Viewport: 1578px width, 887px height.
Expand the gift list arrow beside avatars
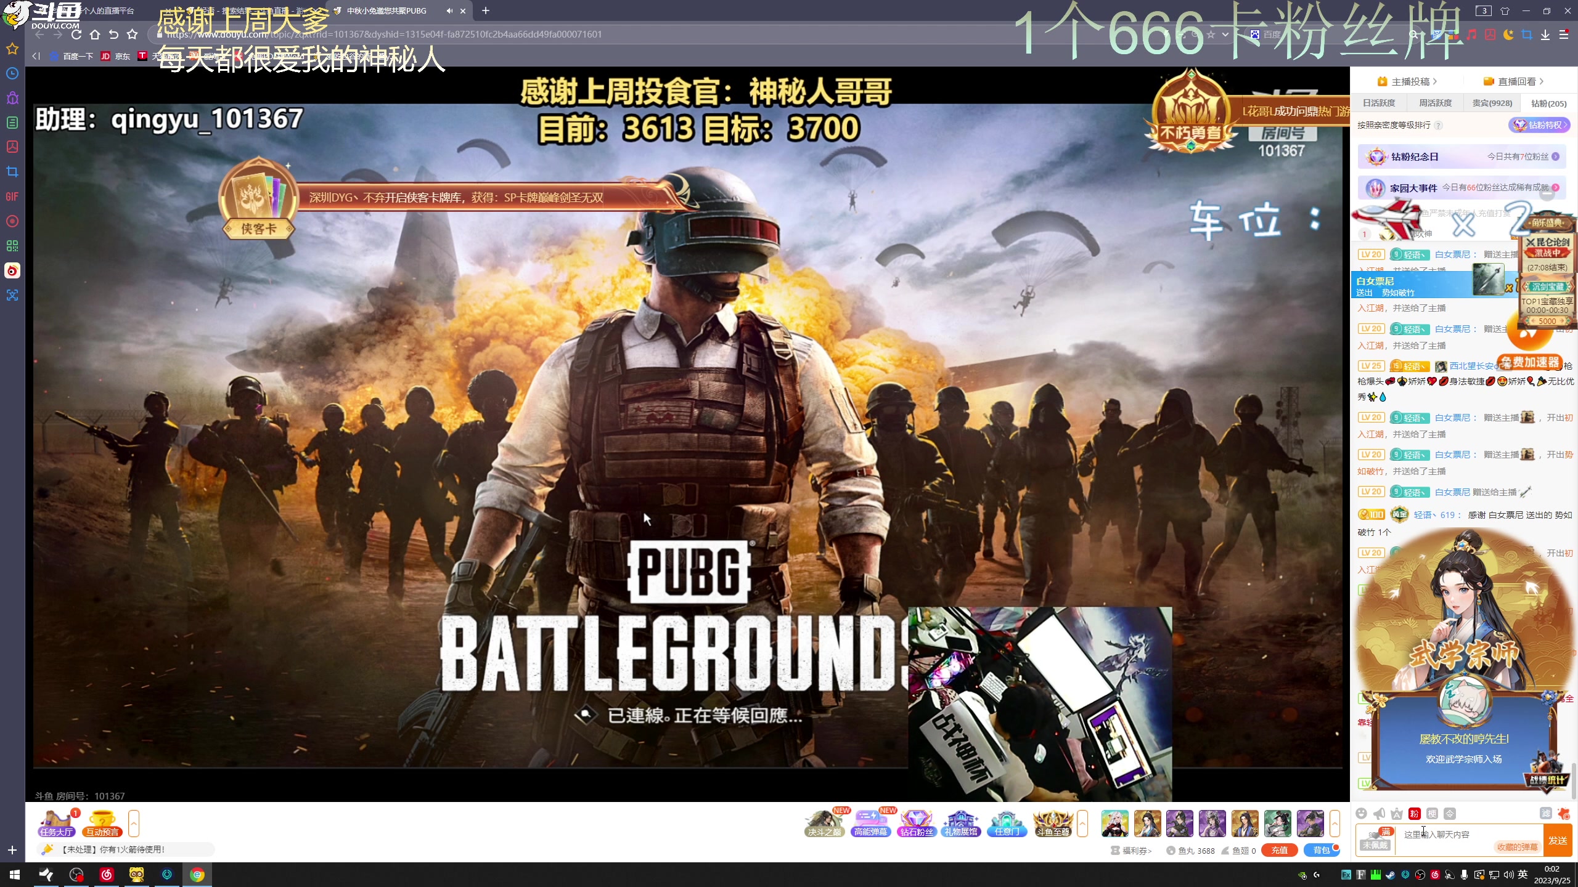[1335, 824]
